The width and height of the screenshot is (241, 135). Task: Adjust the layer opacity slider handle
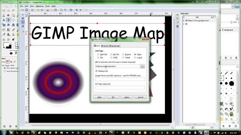231,22
